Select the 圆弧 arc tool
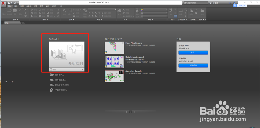260x128 pixels. click(21, 12)
